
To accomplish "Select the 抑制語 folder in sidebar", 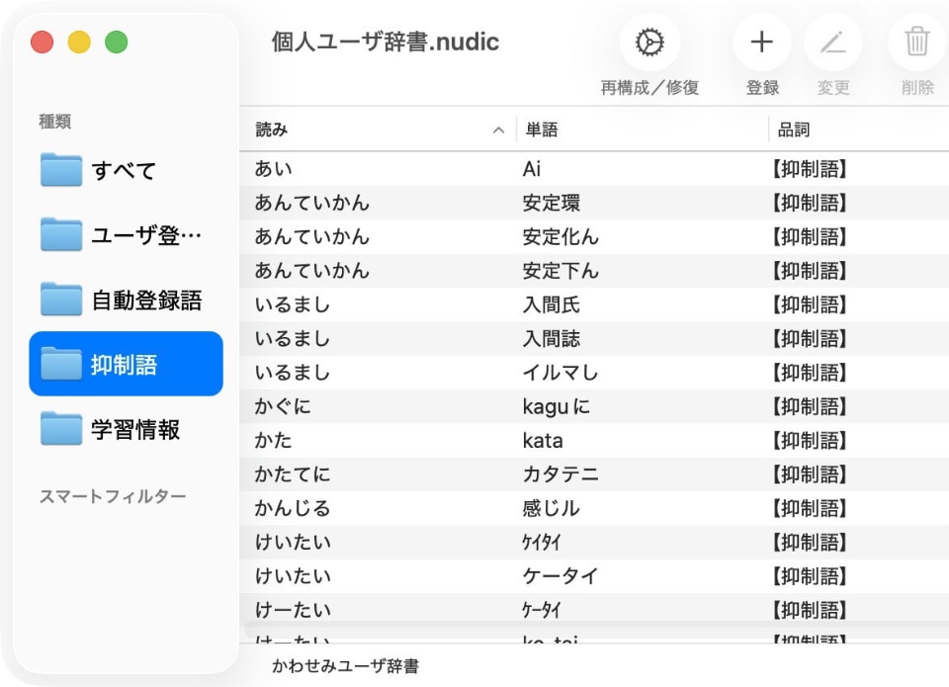I will tap(126, 365).
